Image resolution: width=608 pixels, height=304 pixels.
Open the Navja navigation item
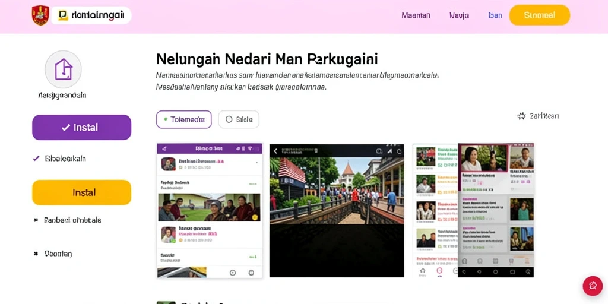[x=459, y=15]
